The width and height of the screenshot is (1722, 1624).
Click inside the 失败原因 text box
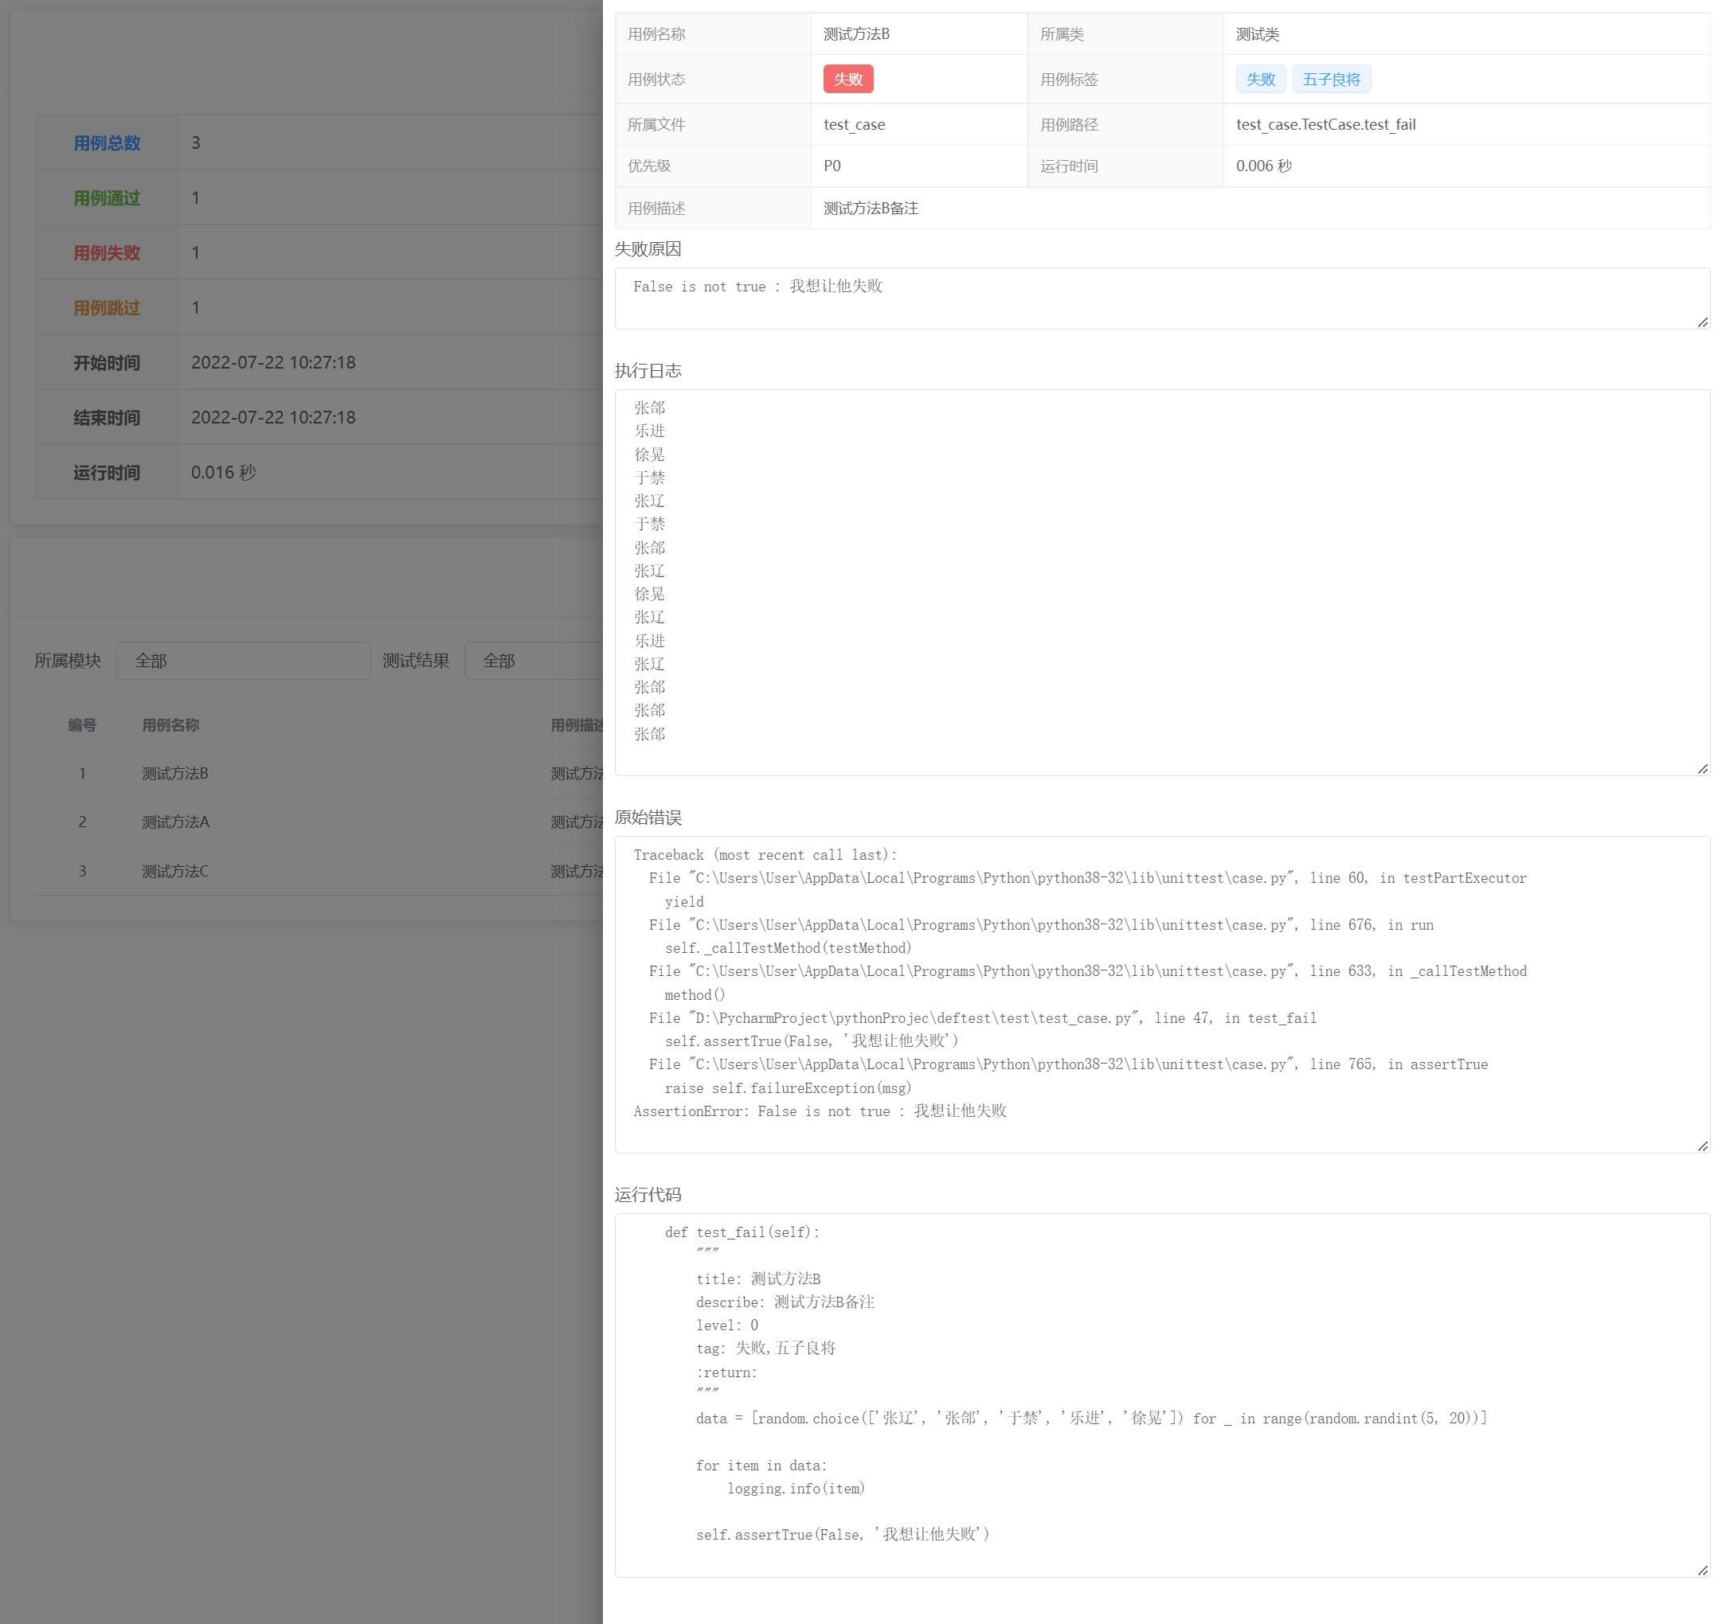[1160, 299]
